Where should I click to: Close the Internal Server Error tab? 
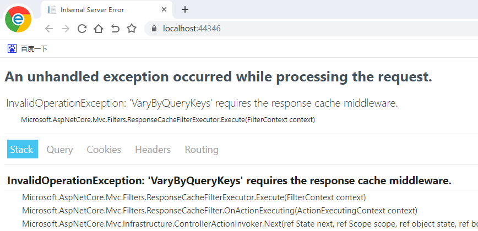164,9
